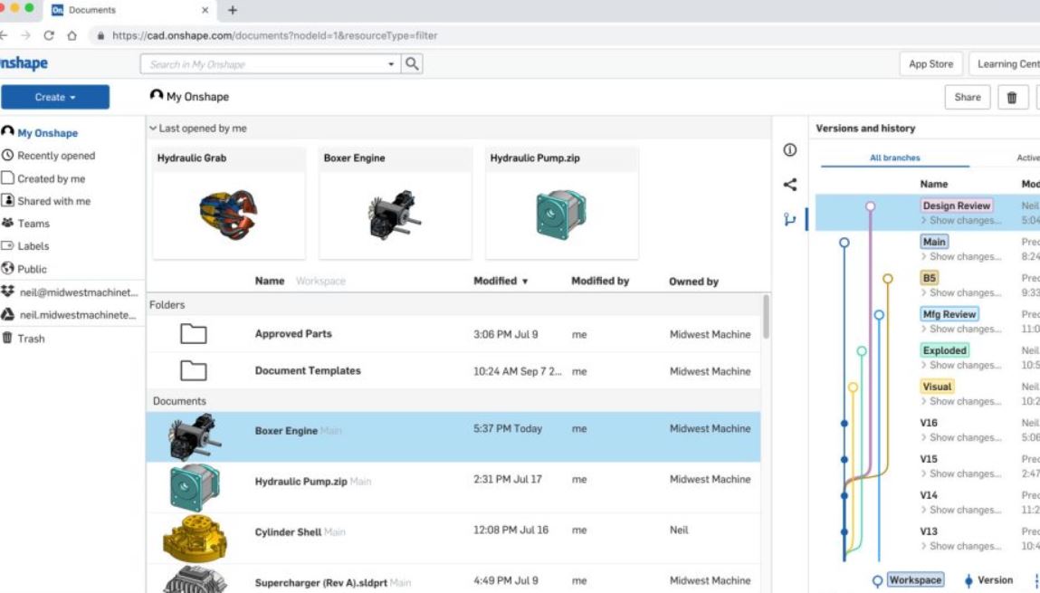
Task: Go to browser home icon
Action: coord(72,36)
